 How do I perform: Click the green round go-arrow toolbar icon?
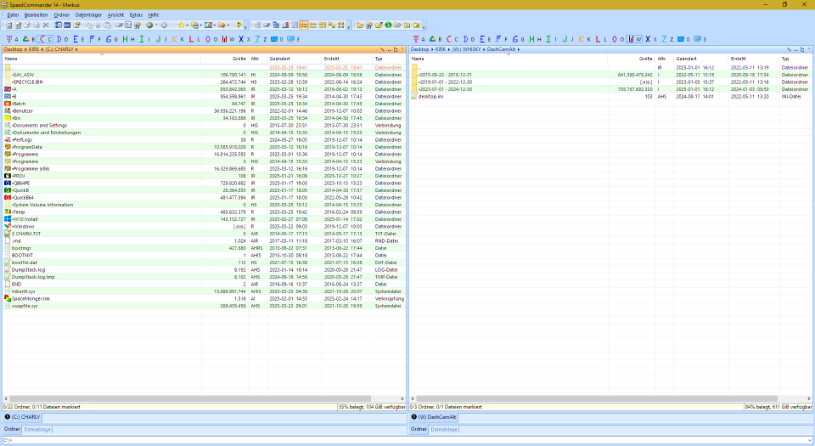[x=149, y=25]
